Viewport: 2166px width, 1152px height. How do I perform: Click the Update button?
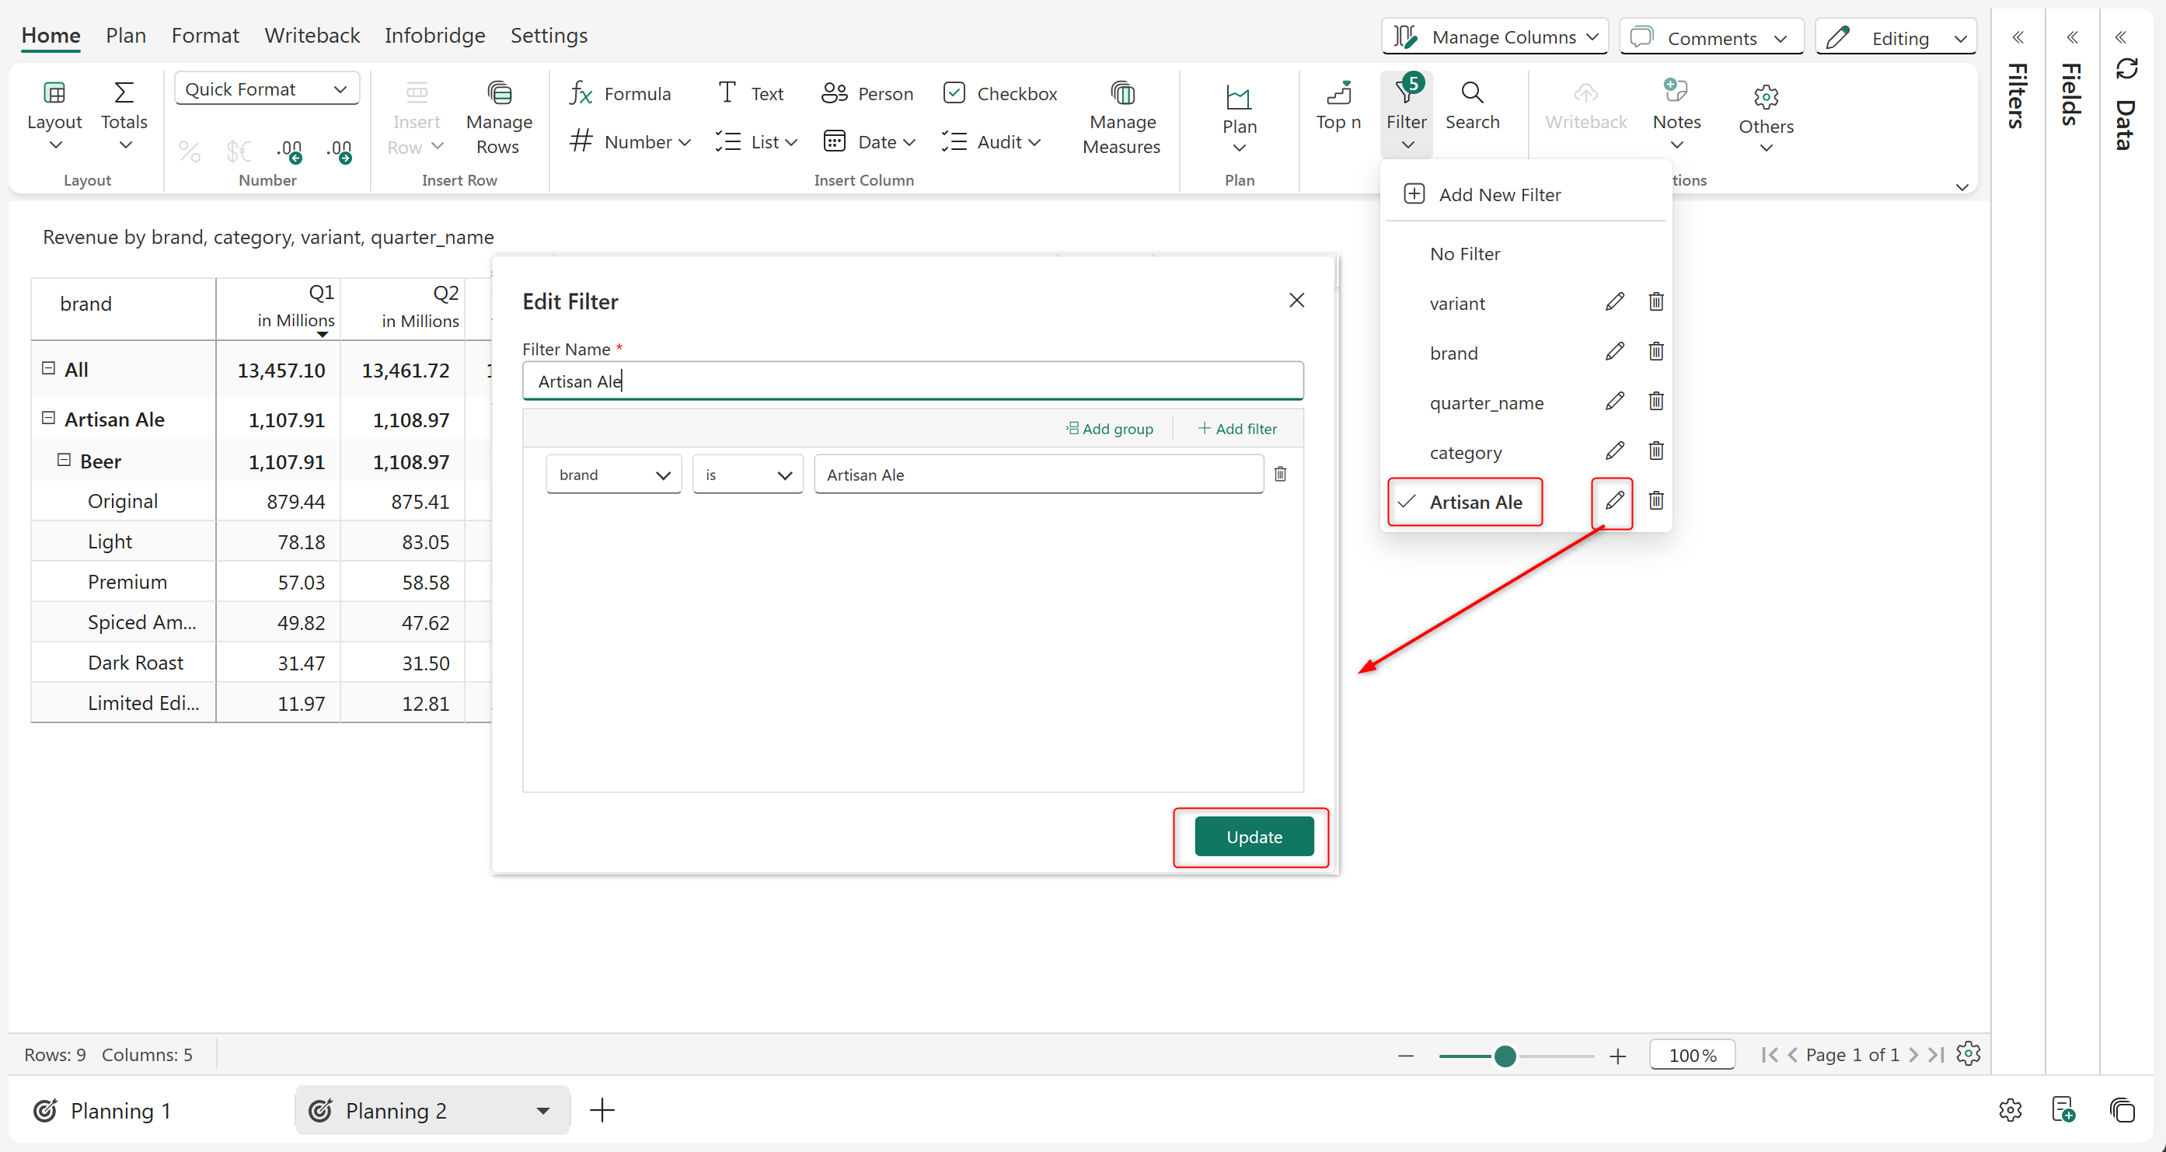coord(1253,837)
